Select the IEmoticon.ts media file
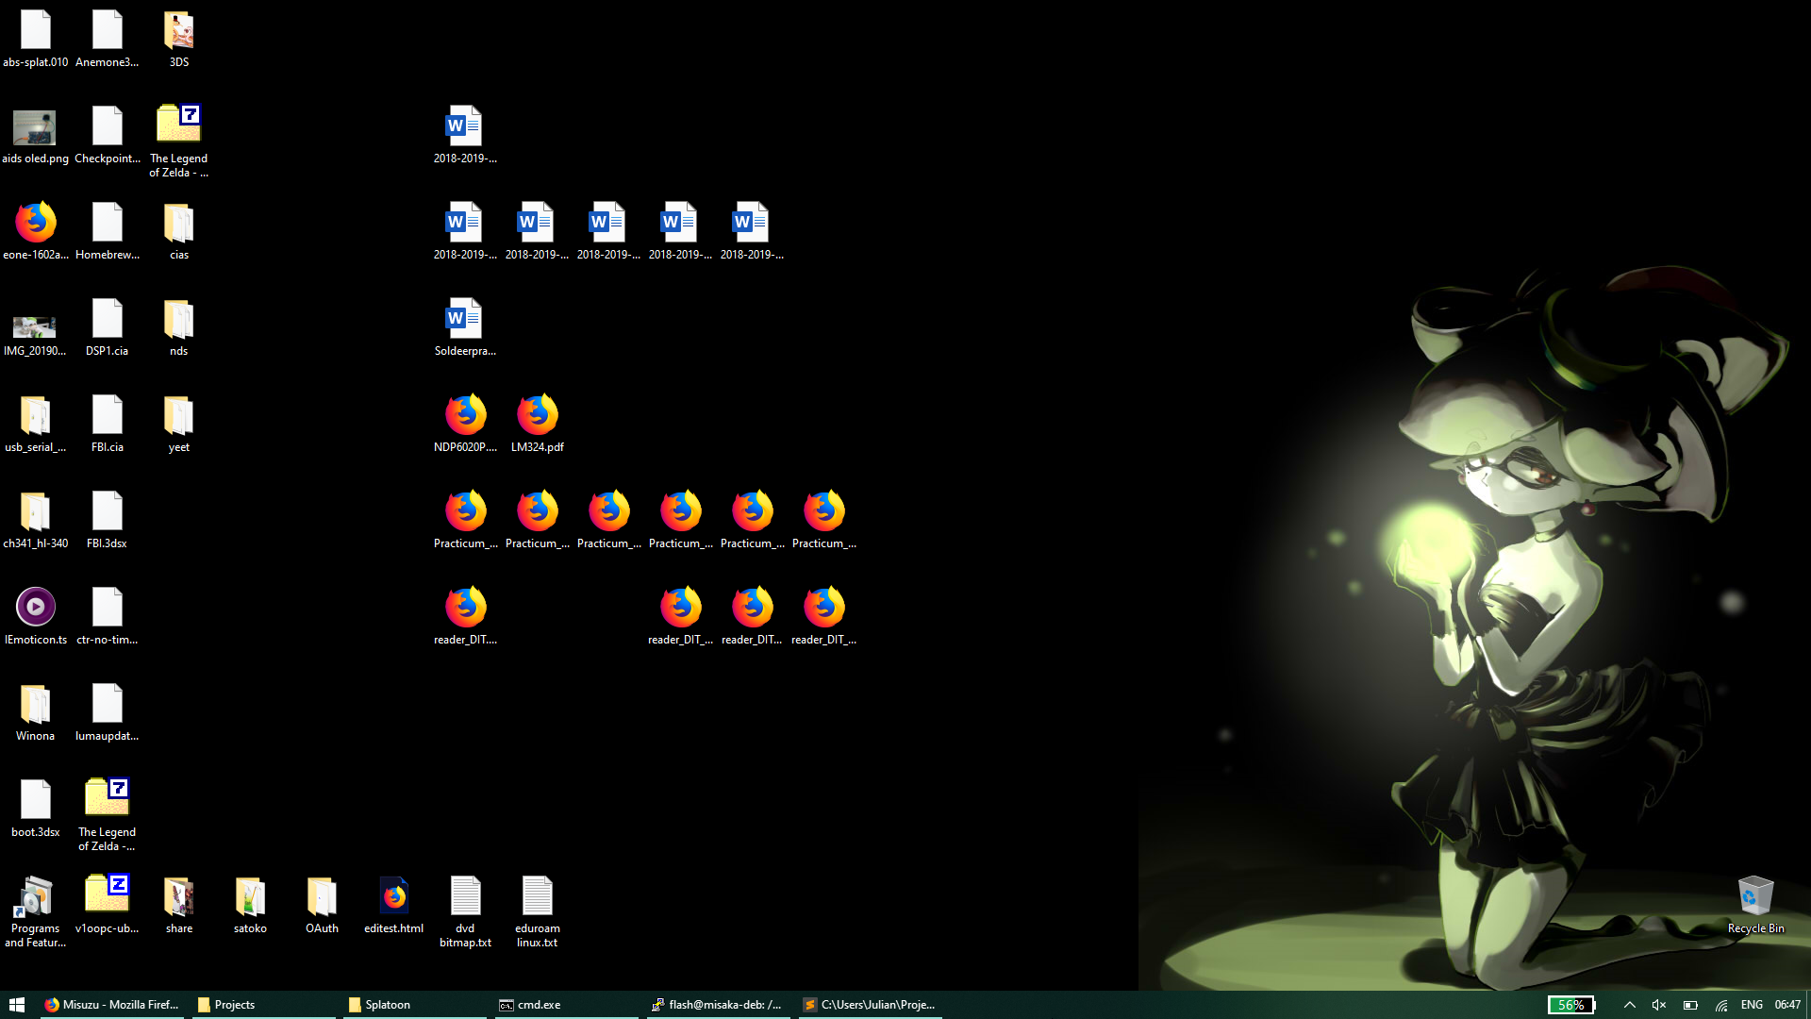 [x=36, y=617]
